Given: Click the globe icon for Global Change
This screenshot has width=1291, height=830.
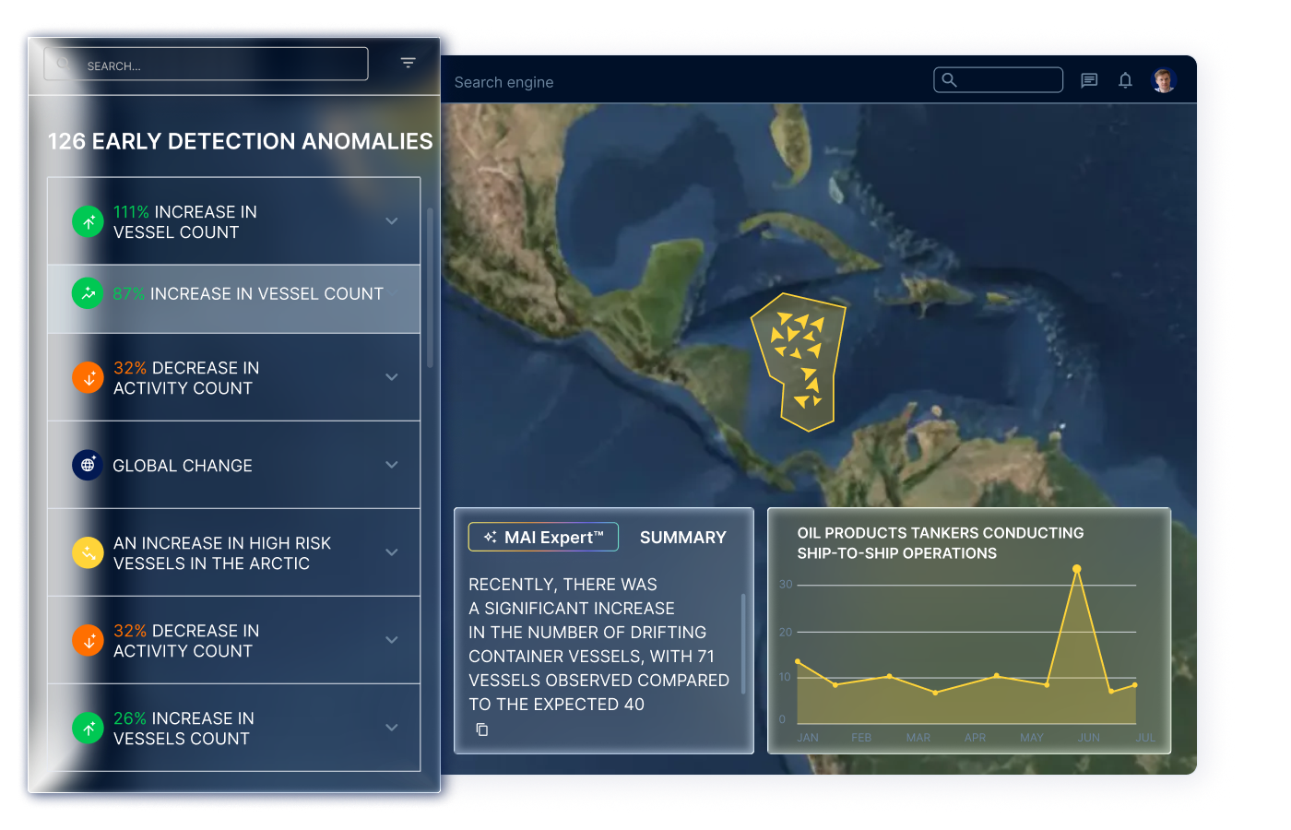Looking at the screenshot, I should pyautogui.click(x=88, y=465).
